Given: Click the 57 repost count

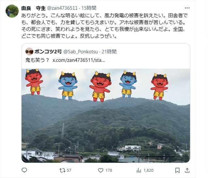Looking at the screenshot, I should [x=69, y=170].
